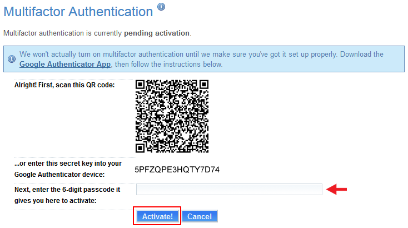
Task: Click the red arrow pointing at passcode field
Action: [336, 189]
